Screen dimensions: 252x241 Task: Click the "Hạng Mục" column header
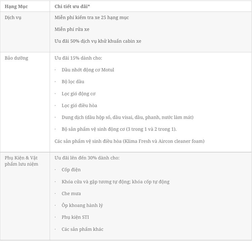(x=16, y=6)
